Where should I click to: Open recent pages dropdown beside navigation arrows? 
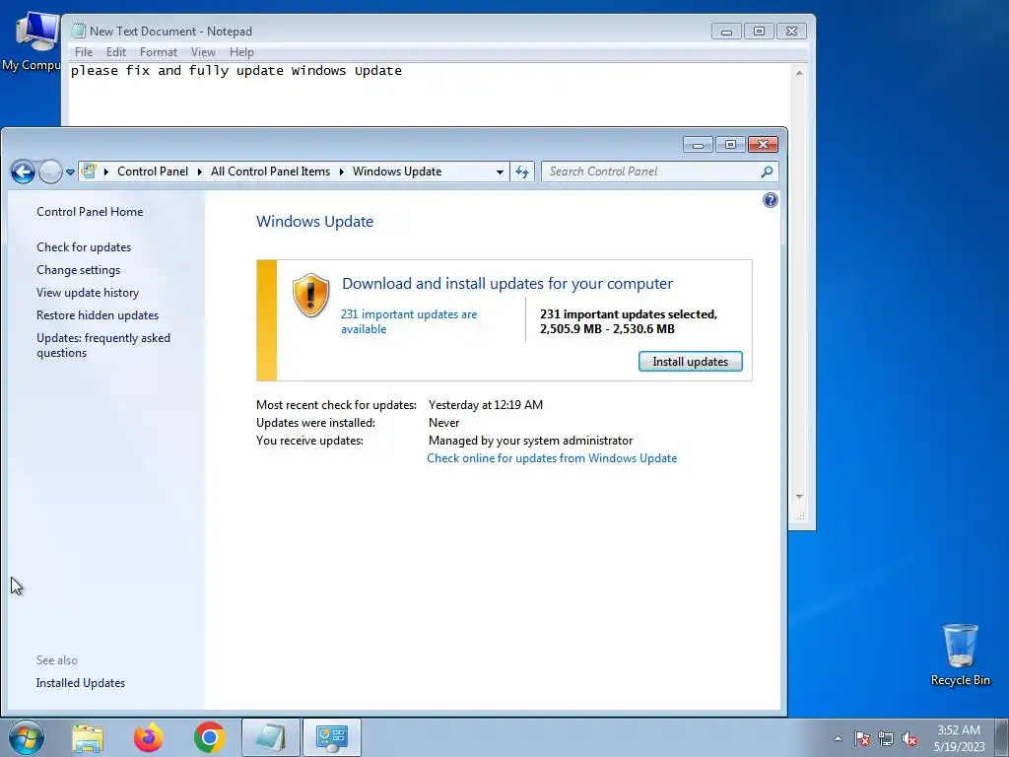70,172
